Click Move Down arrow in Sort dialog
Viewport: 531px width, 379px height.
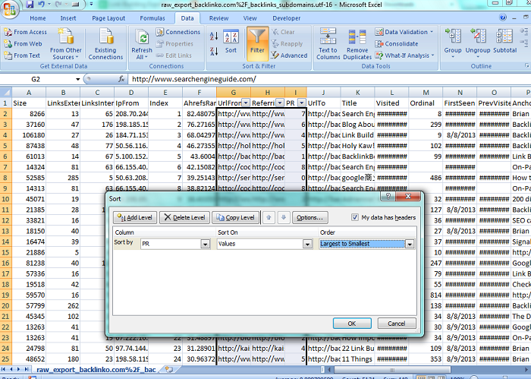(x=284, y=217)
